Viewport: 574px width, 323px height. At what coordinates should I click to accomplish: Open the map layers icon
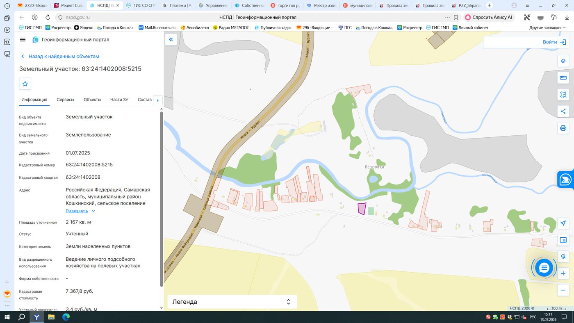[x=563, y=61]
